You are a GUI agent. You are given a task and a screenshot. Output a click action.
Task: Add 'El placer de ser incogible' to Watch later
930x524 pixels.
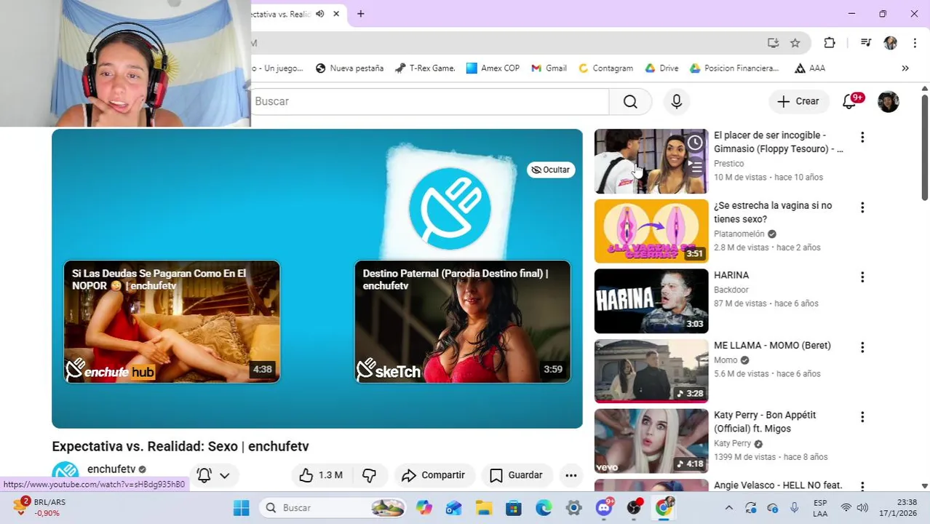click(x=695, y=143)
